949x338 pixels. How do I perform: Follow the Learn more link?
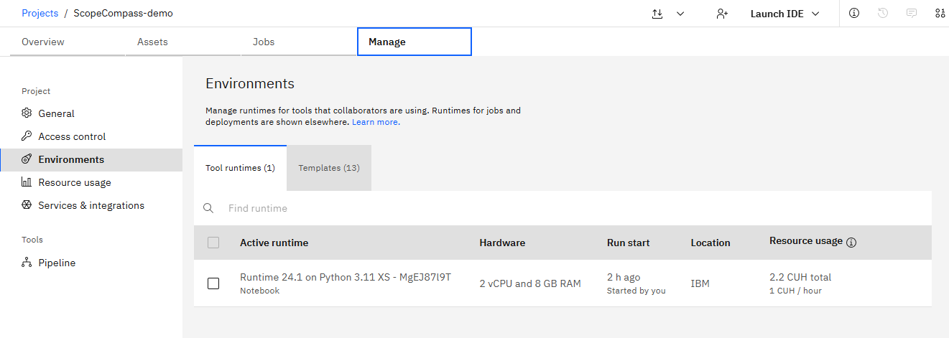376,122
